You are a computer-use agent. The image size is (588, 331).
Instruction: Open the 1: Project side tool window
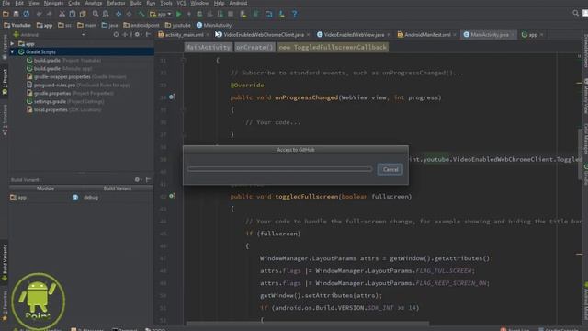click(x=5, y=82)
